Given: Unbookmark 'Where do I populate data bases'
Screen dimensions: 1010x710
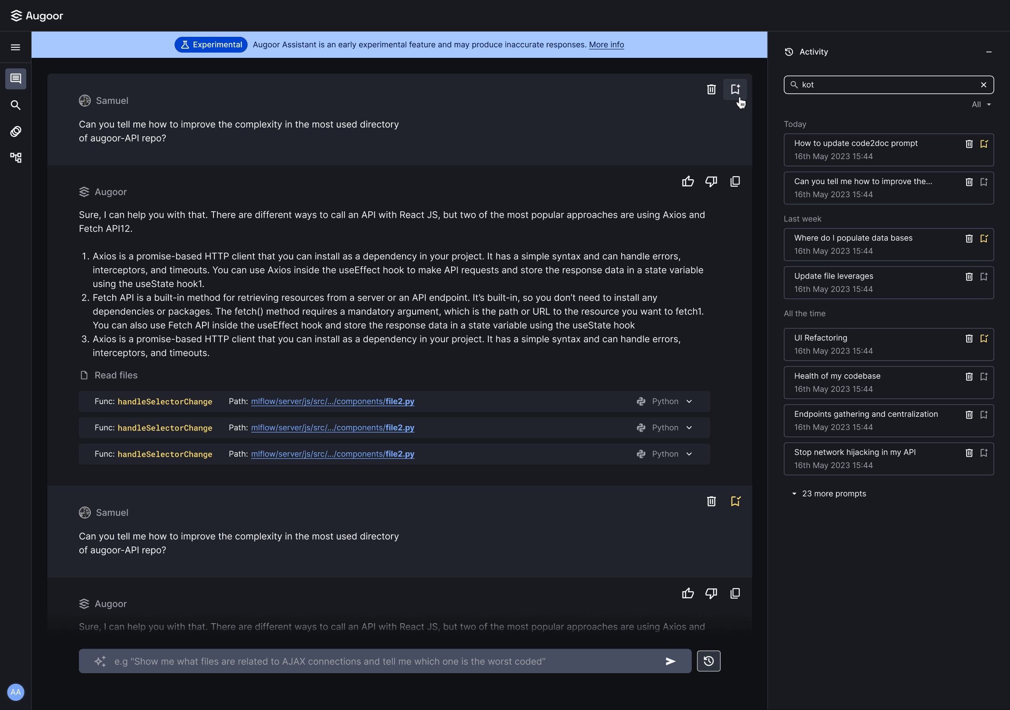Looking at the screenshot, I should [x=984, y=238].
